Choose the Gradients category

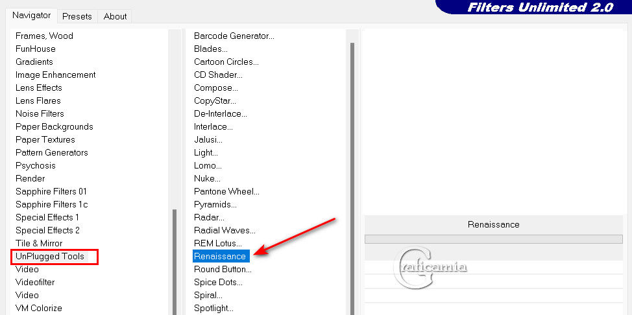[x=34, y=62]
